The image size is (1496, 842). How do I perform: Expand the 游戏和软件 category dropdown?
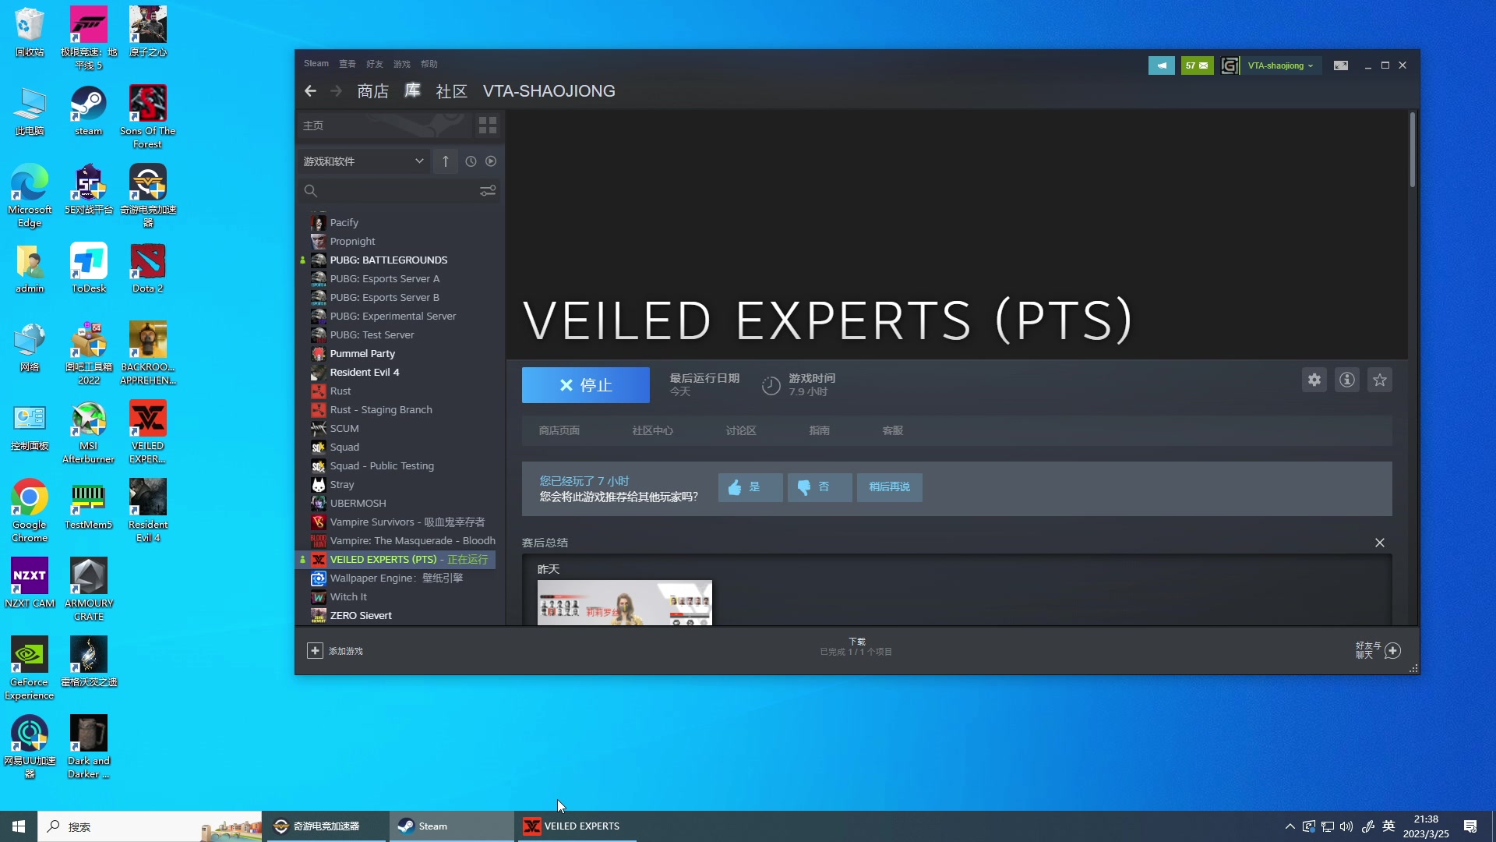(419, 161)
